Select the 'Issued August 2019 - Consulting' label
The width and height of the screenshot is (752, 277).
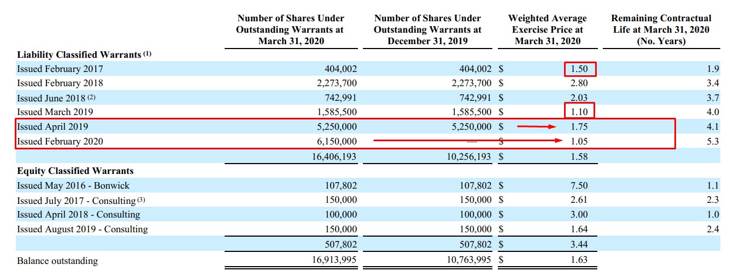click(82, 229)
